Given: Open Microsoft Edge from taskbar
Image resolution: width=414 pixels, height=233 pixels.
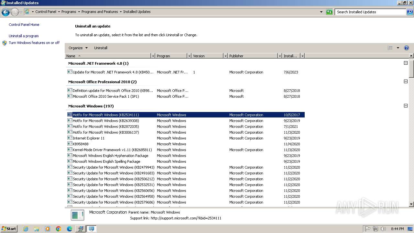Looking at the screenshot, I should [70, 229].
